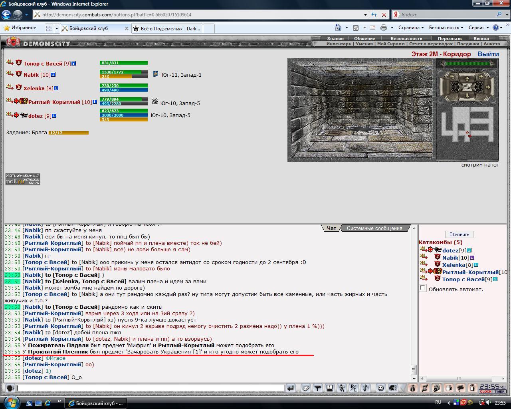Viewport: 511px width, 409px height.
Task: Open the Инвентарь link
Action: [339, 44]
